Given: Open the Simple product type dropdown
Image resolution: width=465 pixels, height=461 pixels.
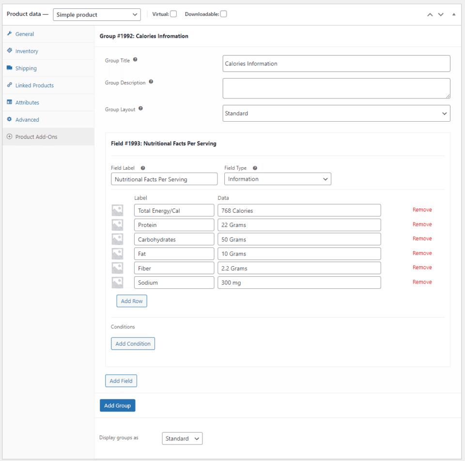Looking at the screenshot, I should click(x=96, y=15).
